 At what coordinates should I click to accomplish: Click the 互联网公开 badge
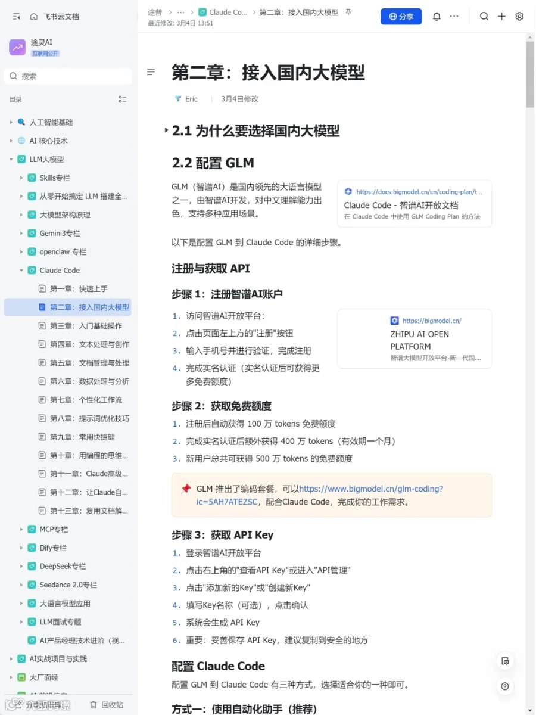point(45,54)
